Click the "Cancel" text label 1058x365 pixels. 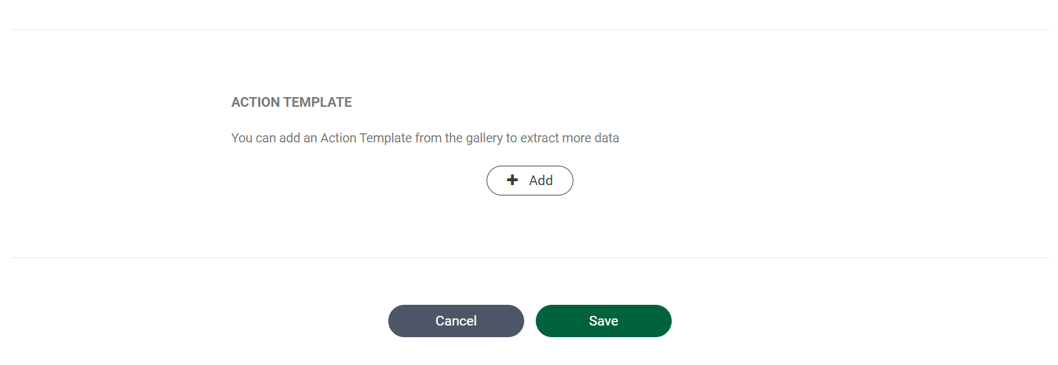click(x=456, y=321)
